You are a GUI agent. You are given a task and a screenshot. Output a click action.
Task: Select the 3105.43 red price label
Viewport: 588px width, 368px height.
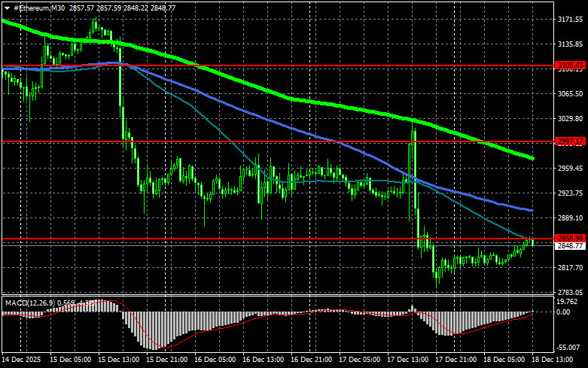tap(570, 66)
